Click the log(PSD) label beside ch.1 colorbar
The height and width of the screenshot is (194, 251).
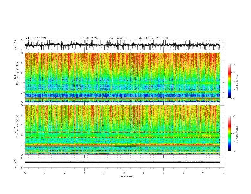(x=237, y=83)
